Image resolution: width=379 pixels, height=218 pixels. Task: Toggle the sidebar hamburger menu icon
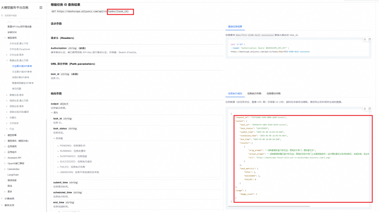click(x=41, y=7)
